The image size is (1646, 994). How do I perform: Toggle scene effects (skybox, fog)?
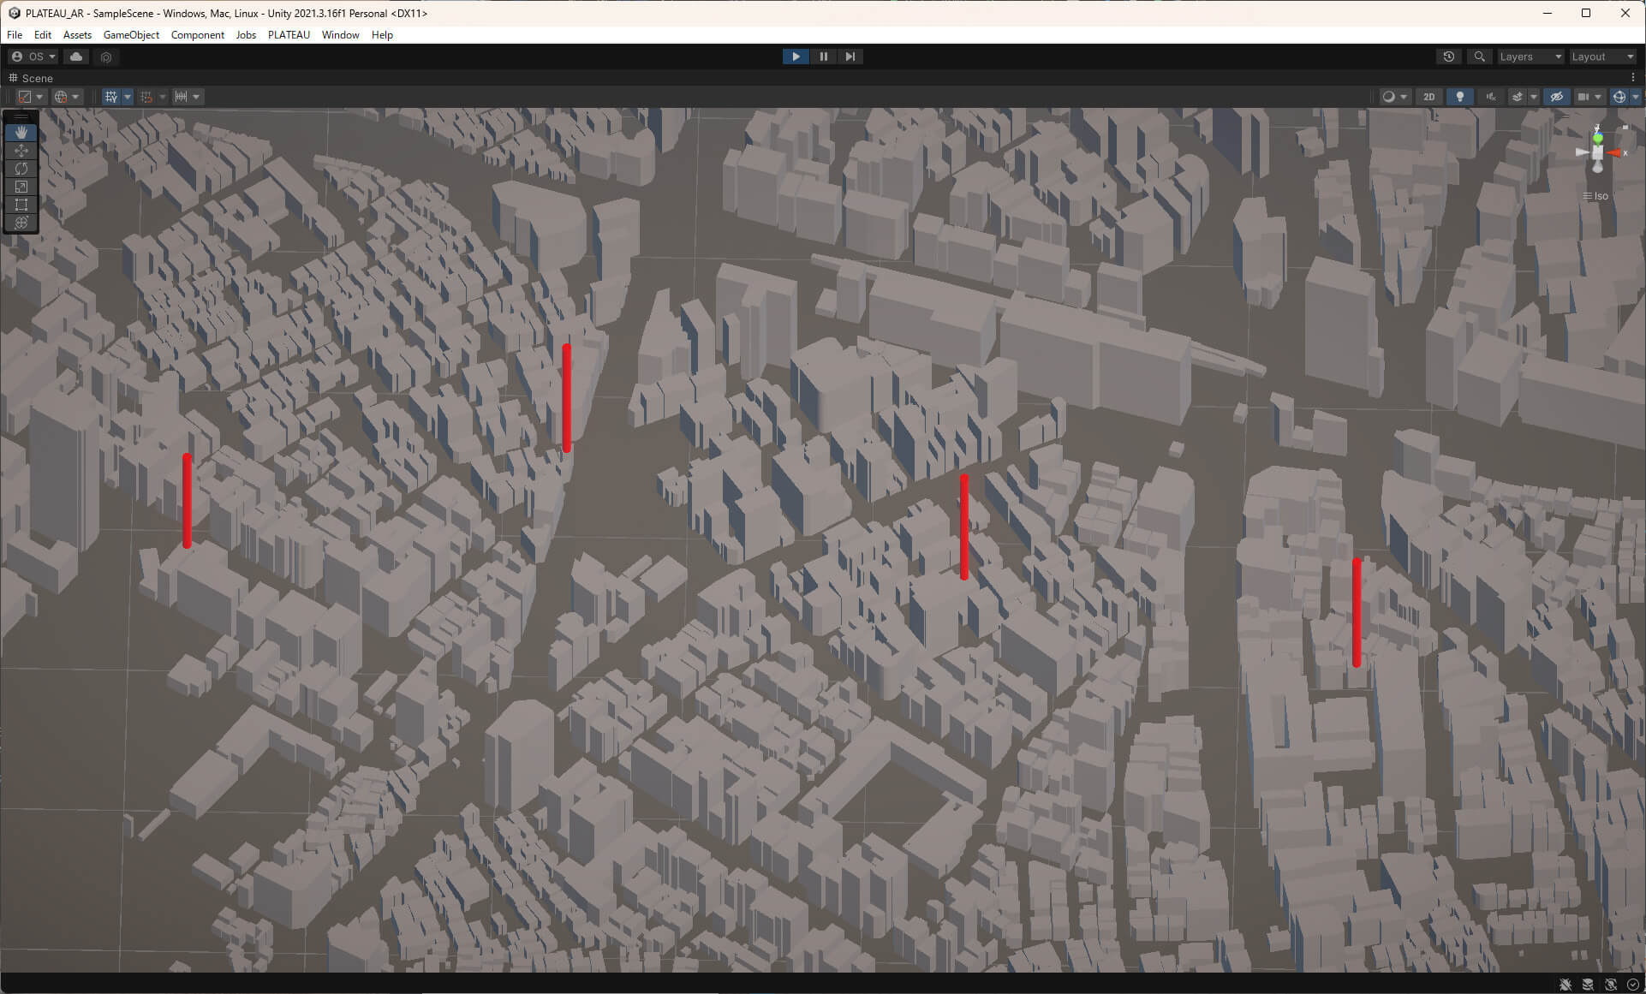1518,97
